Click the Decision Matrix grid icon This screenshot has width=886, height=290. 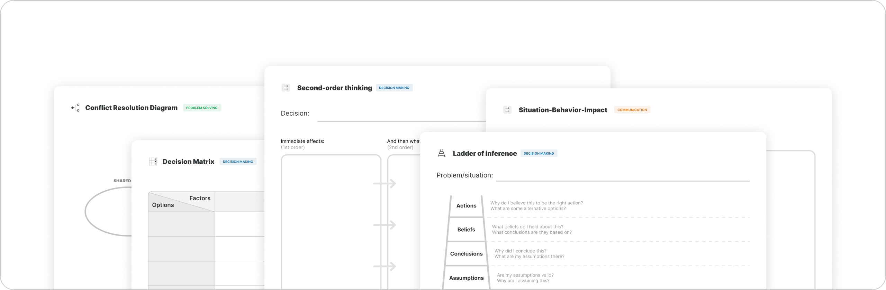[153, 162]
